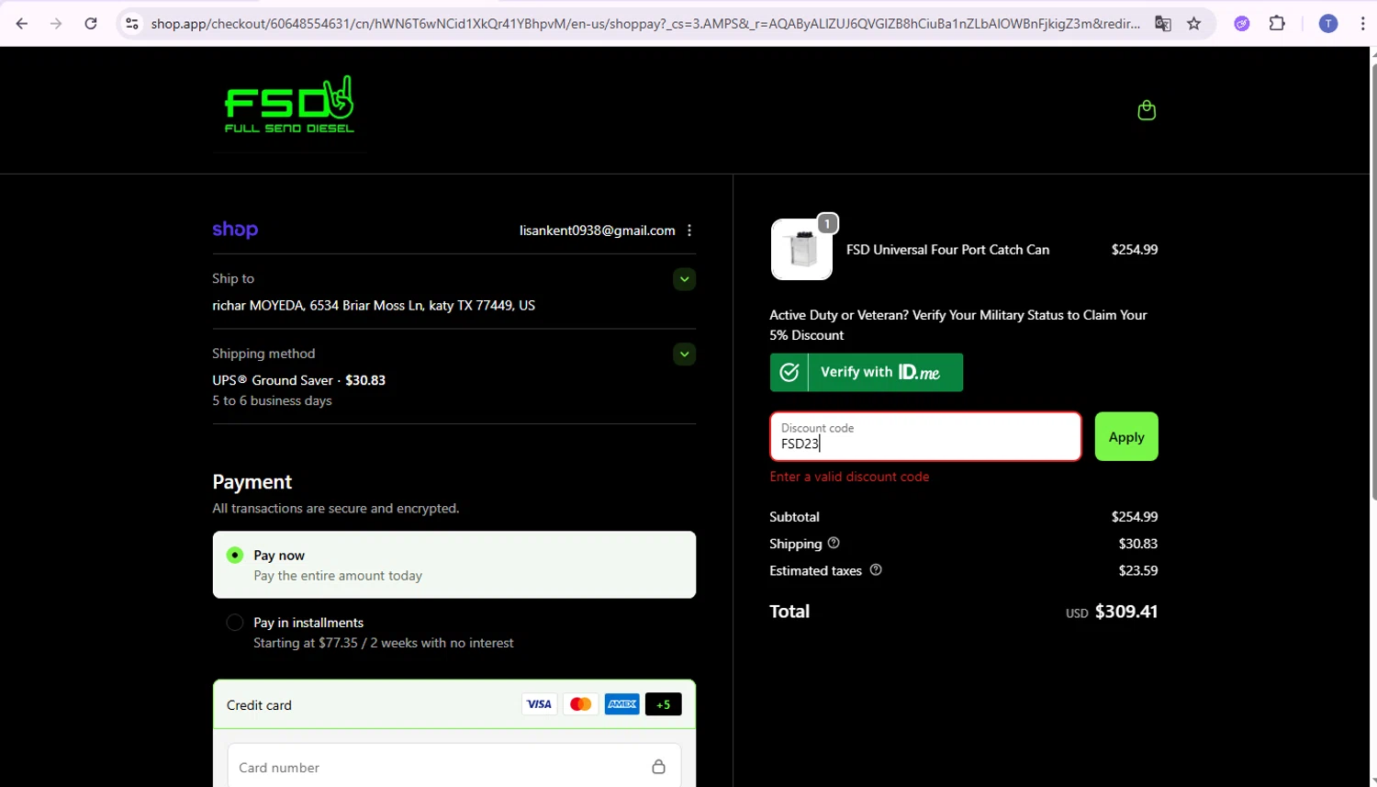
Task: Click Verify with ID.me button
Action: coord(867,372)
